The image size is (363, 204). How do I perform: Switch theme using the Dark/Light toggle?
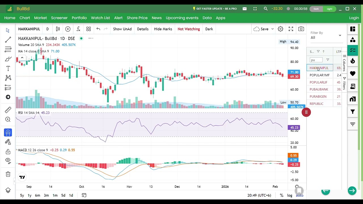click(x=323, y=9)
